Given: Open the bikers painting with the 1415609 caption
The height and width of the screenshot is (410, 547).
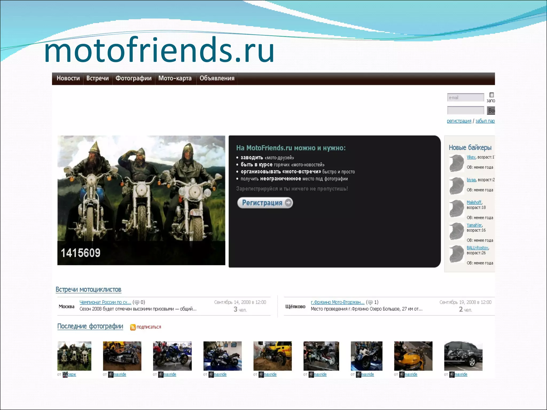Looking at the screenshot, I should pos(141,200).
